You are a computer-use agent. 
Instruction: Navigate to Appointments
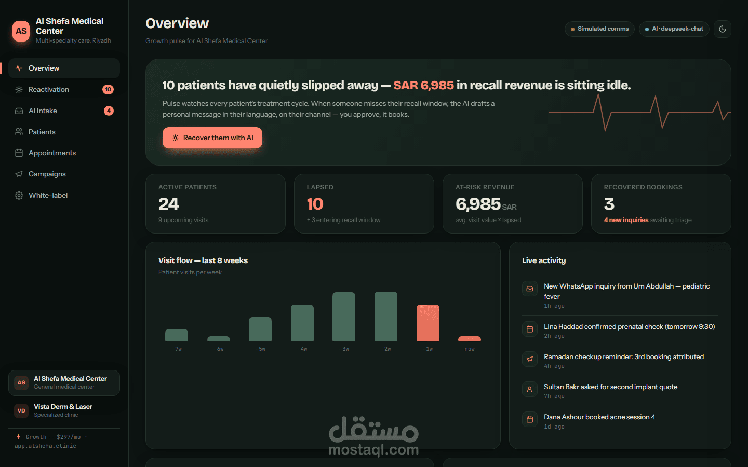pyautogui.click(x=64, y=153)
